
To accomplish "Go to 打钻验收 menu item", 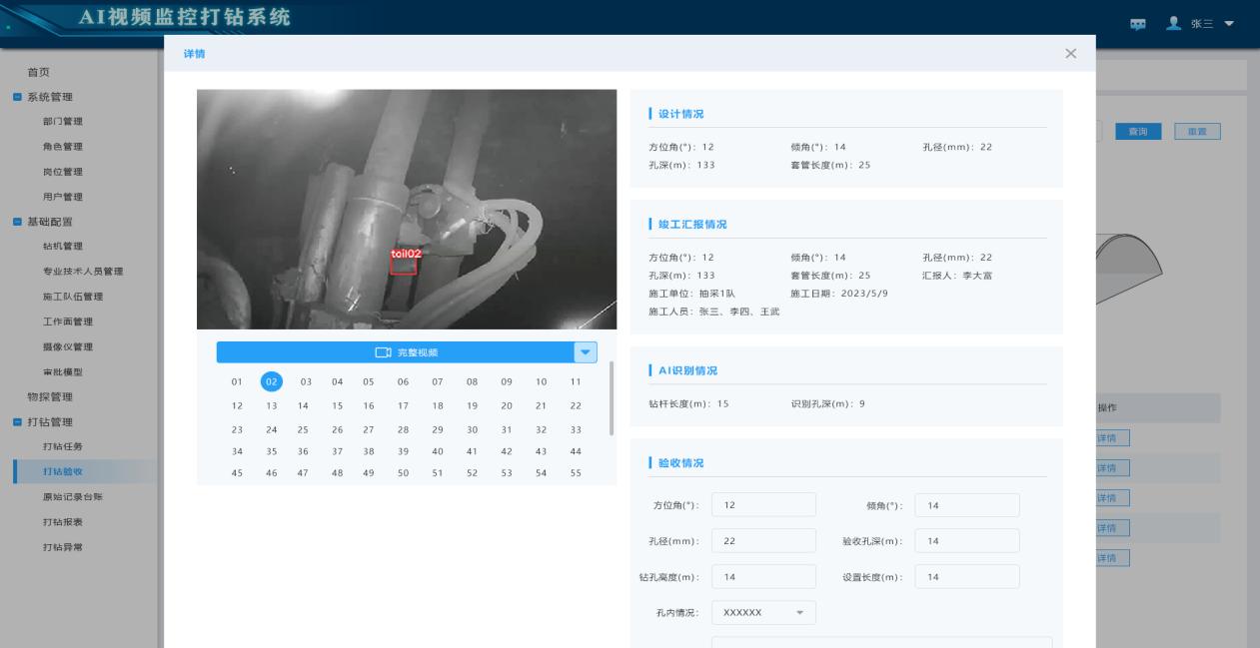I will tap(62, 472).
